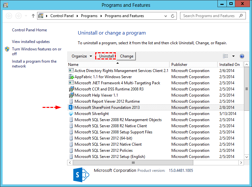Open View installed updates link
The width and height of the screenshot is (252, 187).
[x=31, y=42]
